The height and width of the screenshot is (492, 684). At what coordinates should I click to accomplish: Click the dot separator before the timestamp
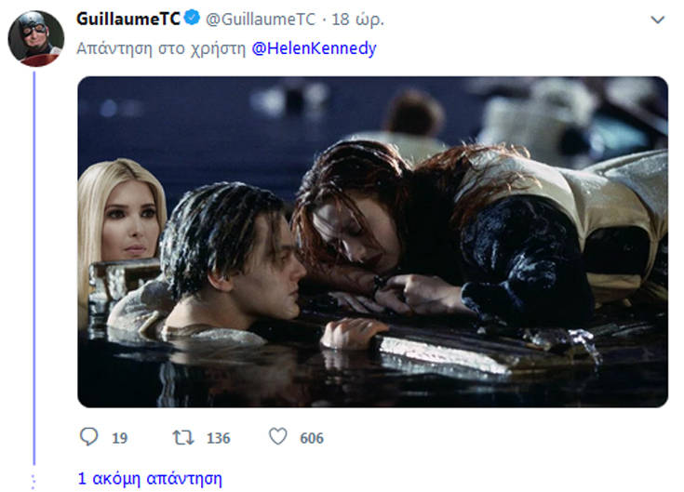tap(323, 19)
